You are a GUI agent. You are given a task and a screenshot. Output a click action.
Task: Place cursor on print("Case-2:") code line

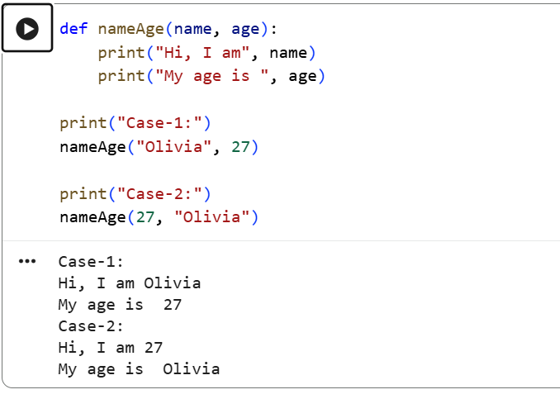(x=135, y=194)
